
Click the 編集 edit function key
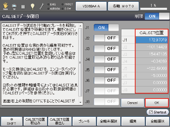(x=133, y=121)
